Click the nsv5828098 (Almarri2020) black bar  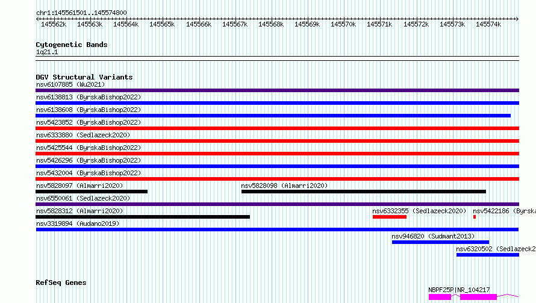(364, 192)
